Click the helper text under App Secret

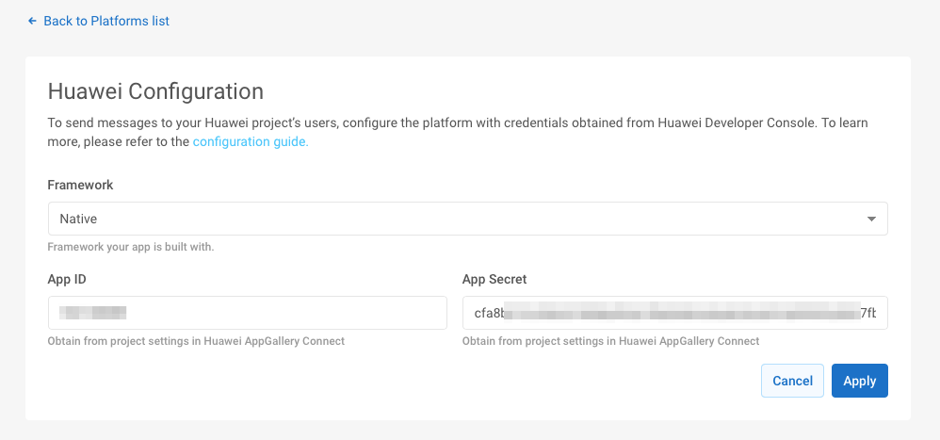tap(610, 341)
